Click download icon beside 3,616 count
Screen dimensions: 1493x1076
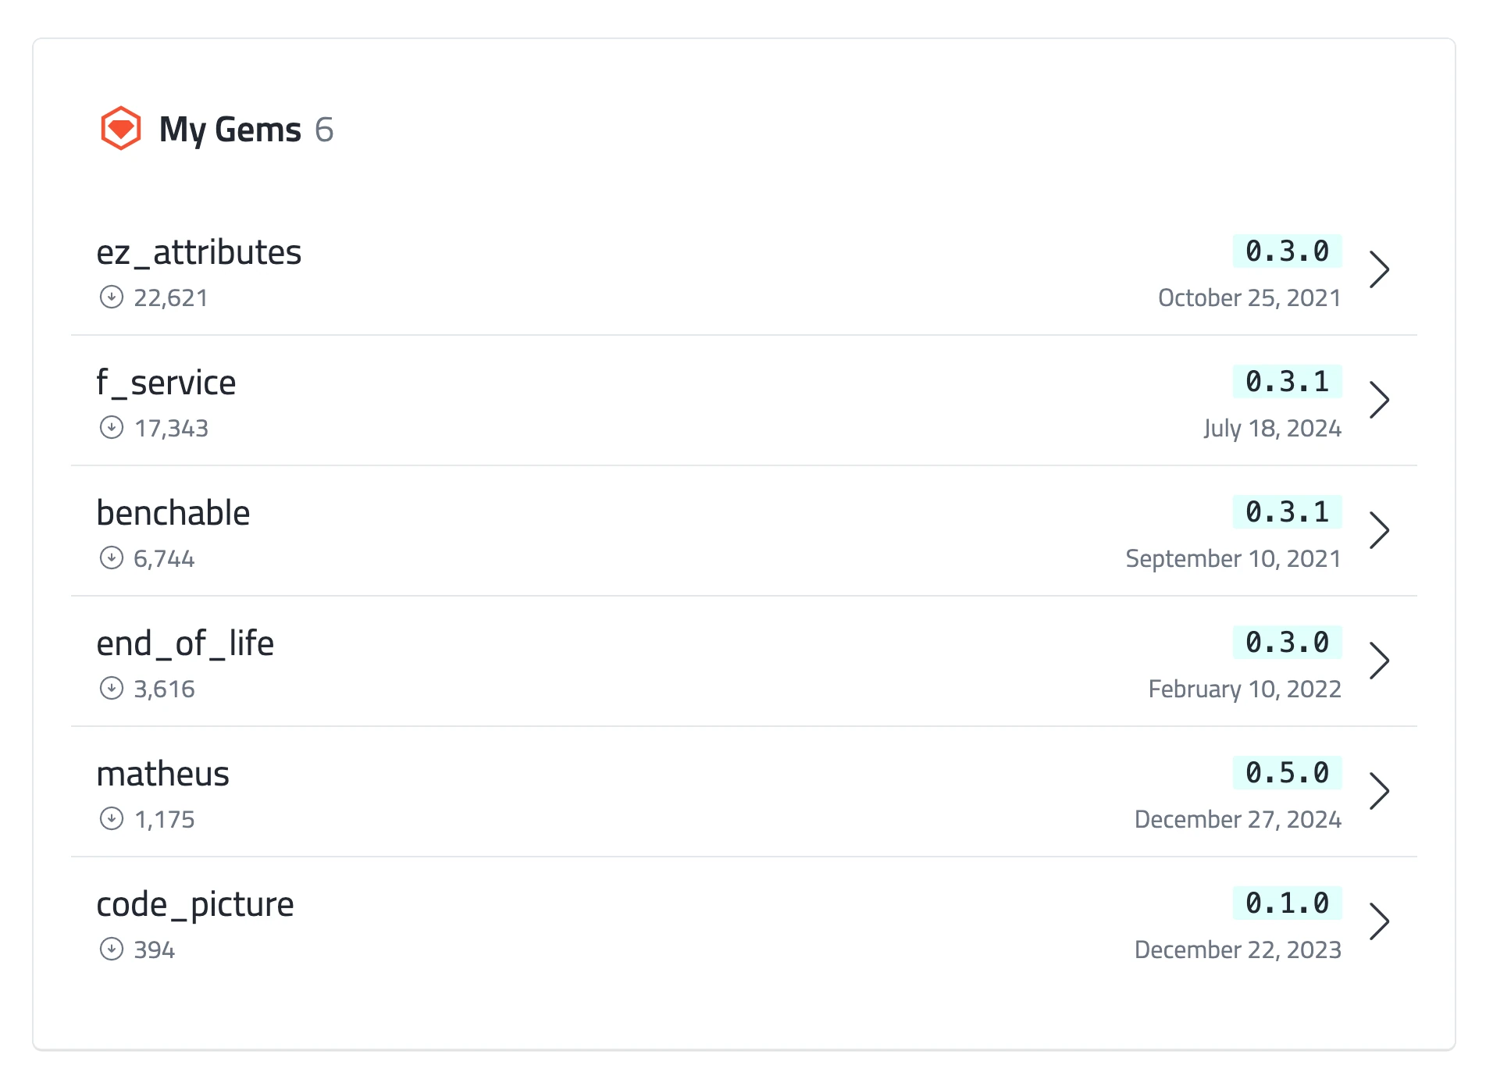[x=112, y=689]
